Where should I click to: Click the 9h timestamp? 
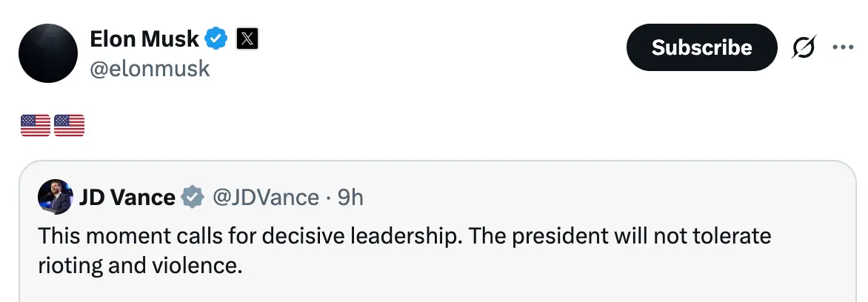click(350, 198)
